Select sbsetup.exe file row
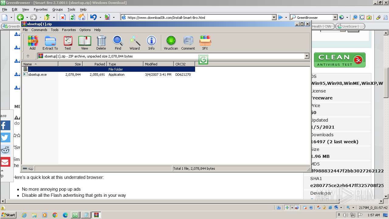The height and width of the screenshot is (219, 389). click(x=108, y=75)
